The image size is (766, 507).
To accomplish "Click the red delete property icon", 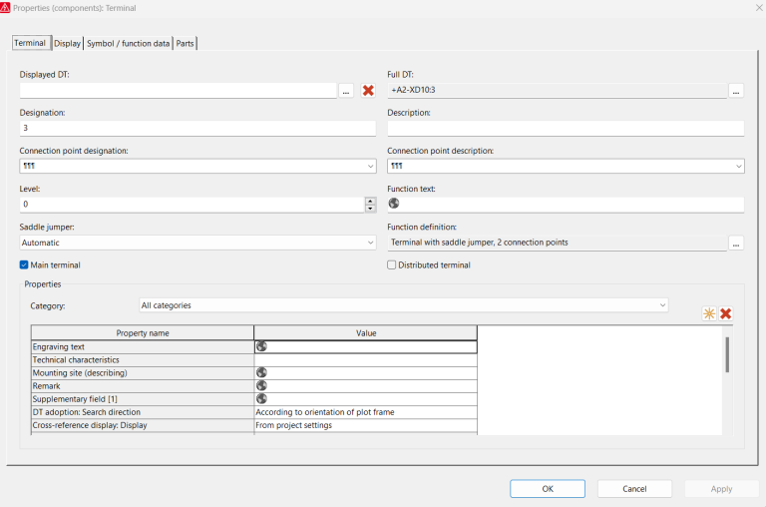I will 725,313.
